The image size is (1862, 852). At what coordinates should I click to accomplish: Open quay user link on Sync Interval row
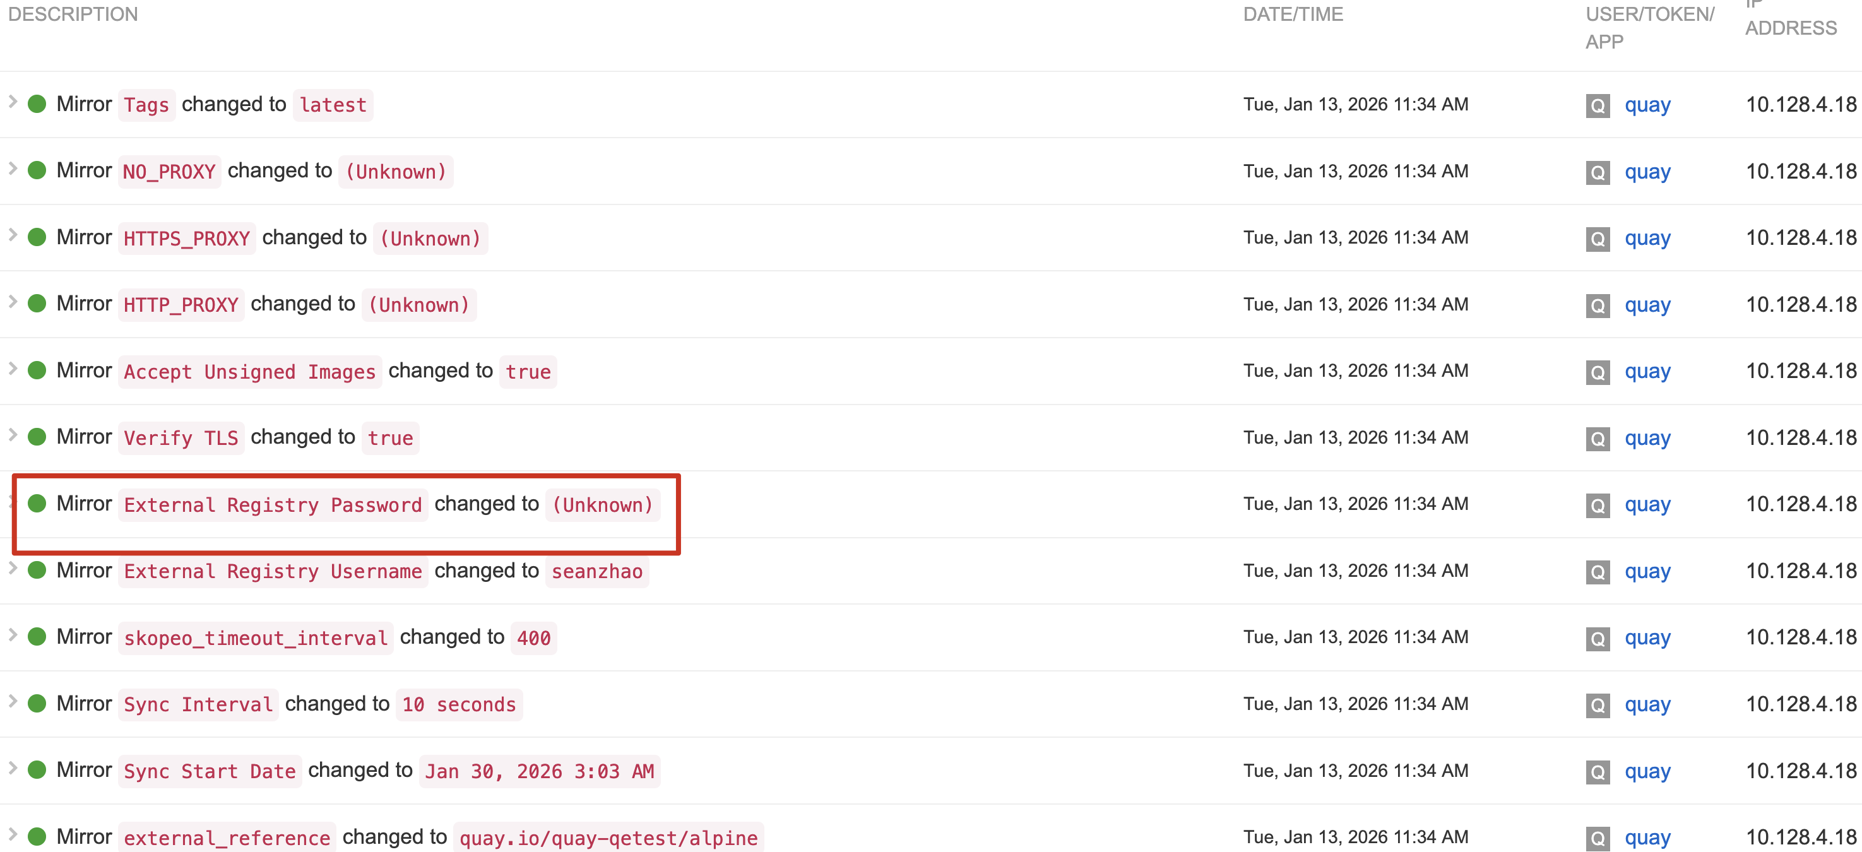1647,704
